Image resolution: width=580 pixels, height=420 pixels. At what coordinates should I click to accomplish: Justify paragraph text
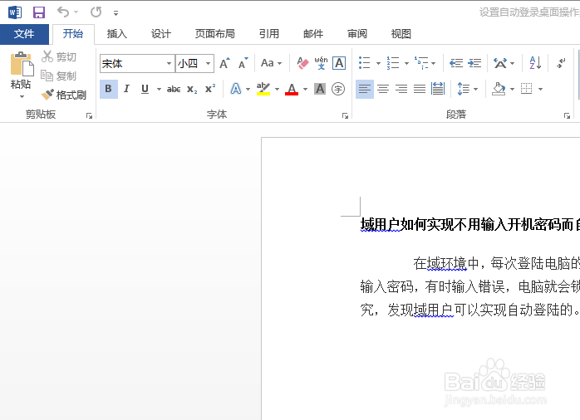point(420,89)
